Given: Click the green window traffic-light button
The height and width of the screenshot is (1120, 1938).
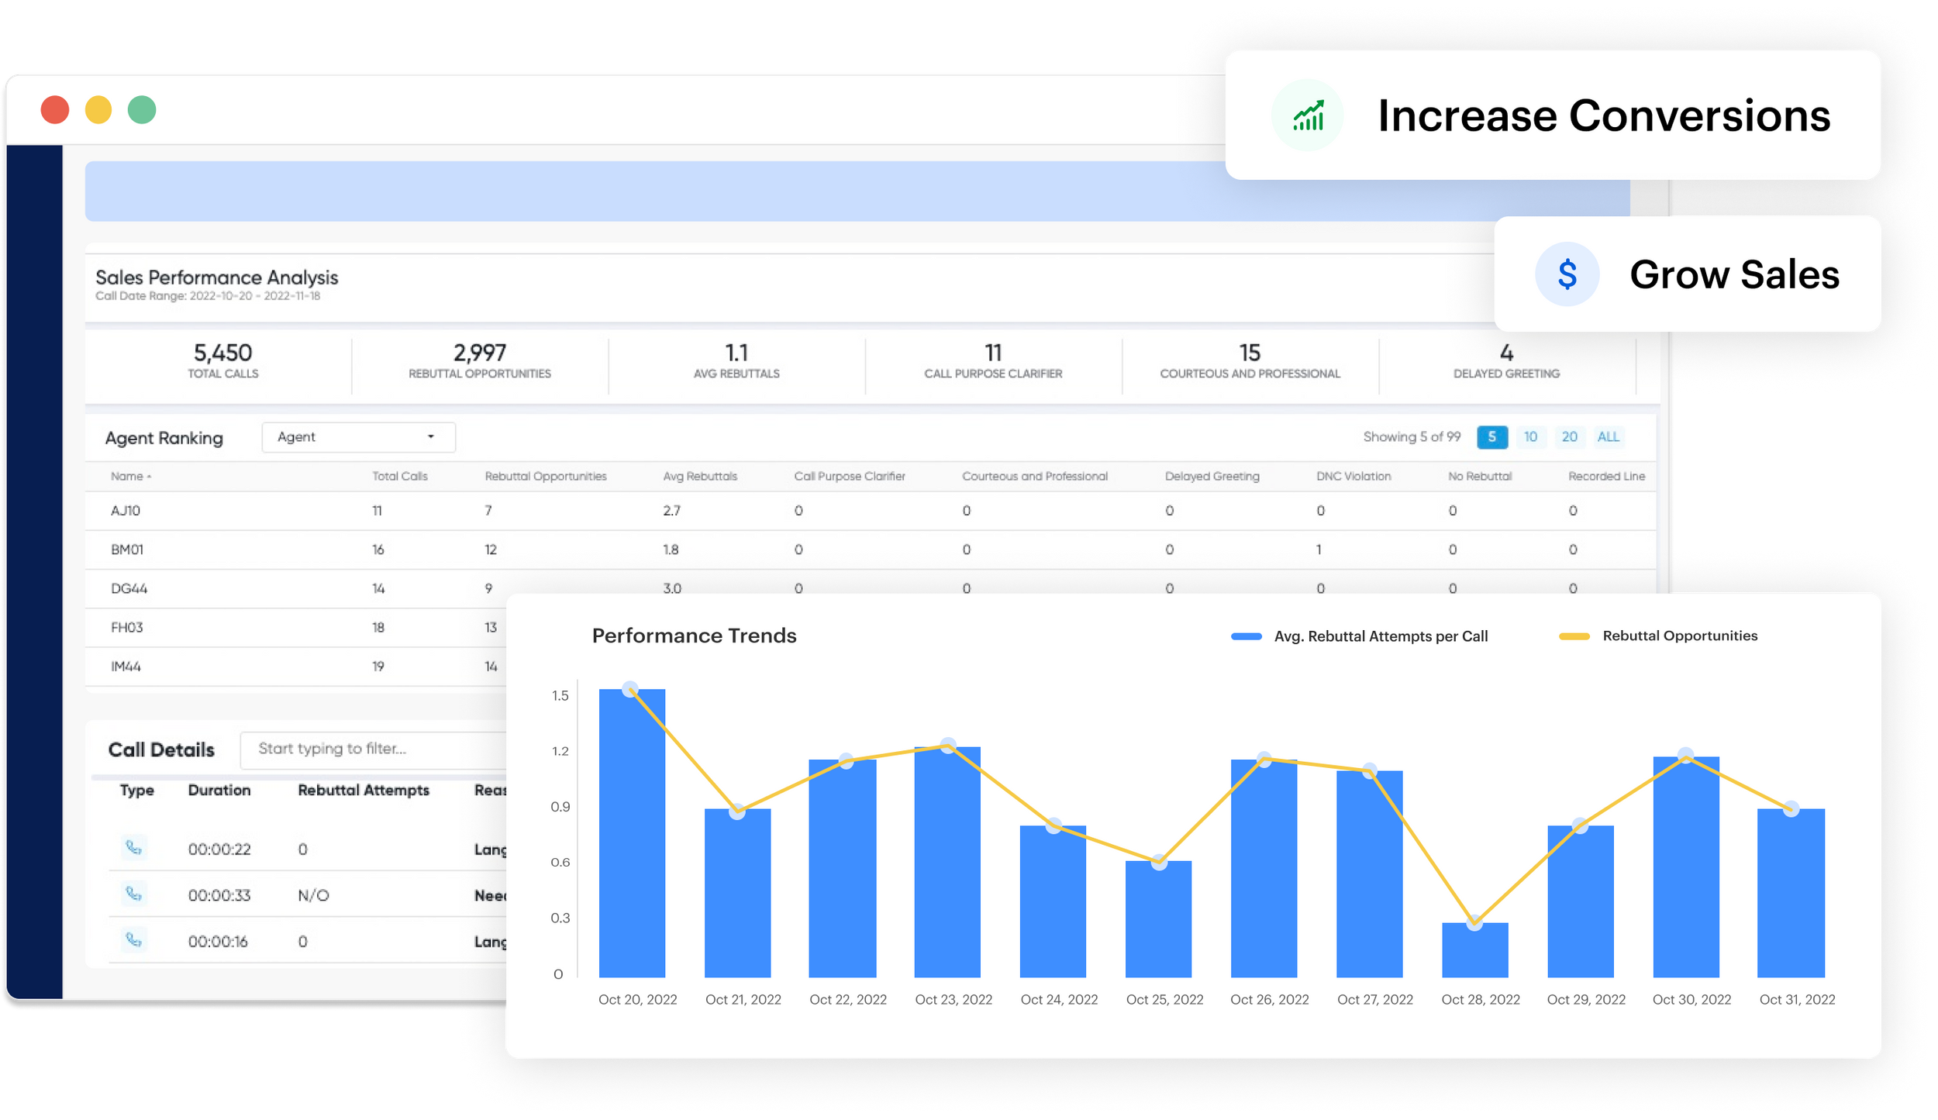Looking at the screenshot, I should coord(142,110).
